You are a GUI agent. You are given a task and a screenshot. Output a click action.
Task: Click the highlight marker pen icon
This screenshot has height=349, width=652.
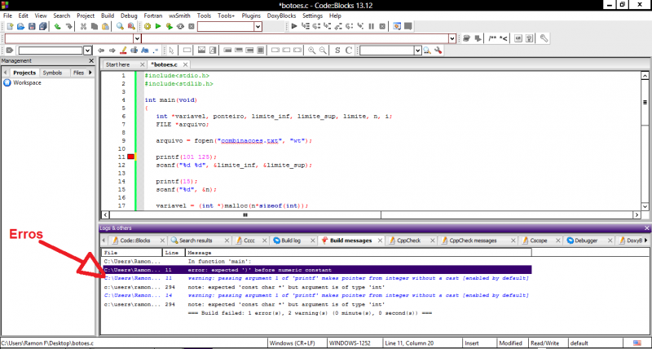123,51
